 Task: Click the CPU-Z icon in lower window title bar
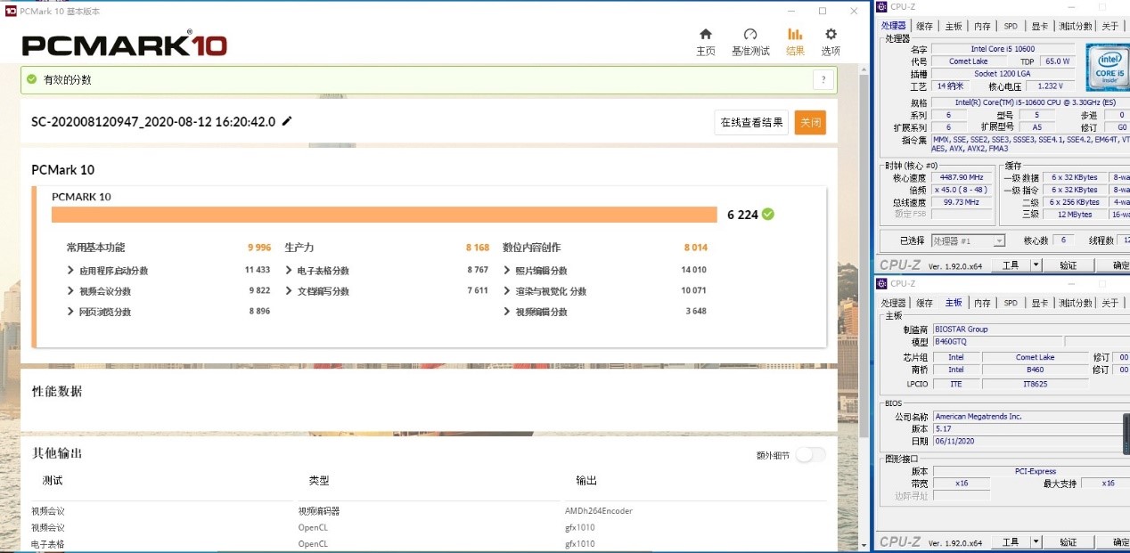pyautogui.click(x=882, y=284)
